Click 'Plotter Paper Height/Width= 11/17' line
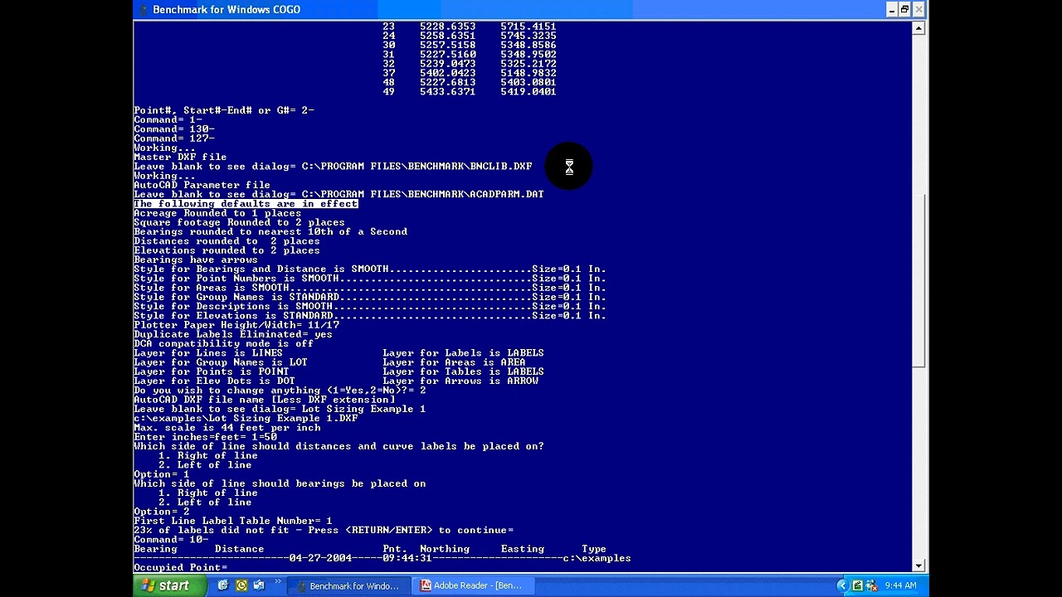The width and height of the screenshot is (1062, 597). (x=236, y=325)
